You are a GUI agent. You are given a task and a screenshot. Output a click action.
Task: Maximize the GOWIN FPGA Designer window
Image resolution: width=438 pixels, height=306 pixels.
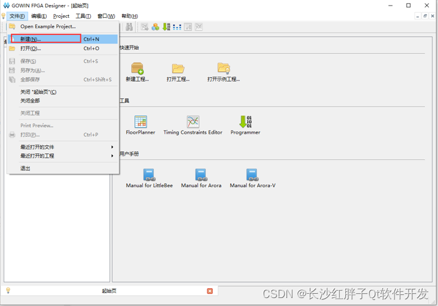pyautogui.click(x=409, y=6)
